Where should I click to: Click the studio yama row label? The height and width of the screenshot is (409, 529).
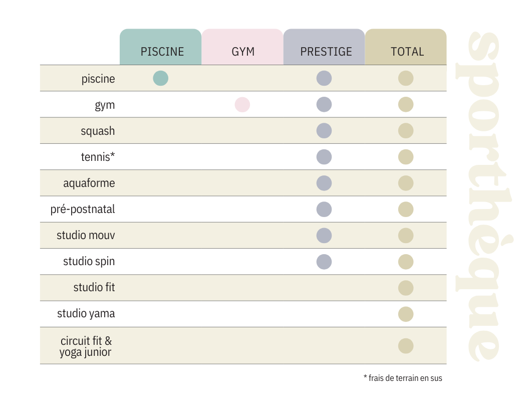[x=86, y=314]
